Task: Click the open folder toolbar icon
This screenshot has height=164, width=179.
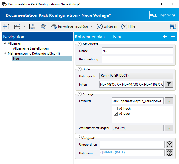Action: (17, 26)
